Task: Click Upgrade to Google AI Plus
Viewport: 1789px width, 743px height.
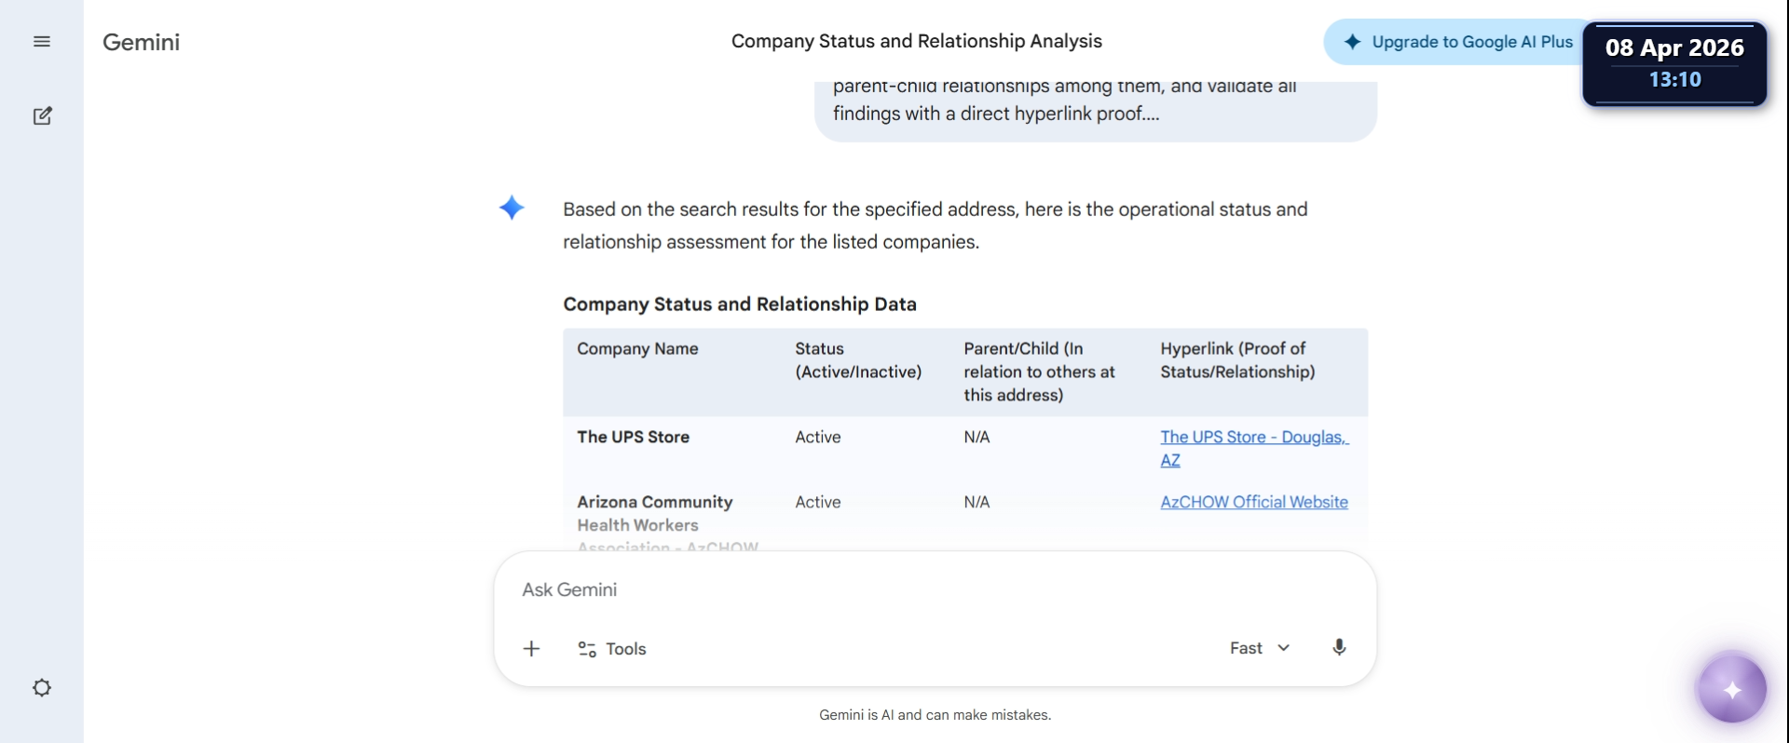Action: (x=1458, y=42)
